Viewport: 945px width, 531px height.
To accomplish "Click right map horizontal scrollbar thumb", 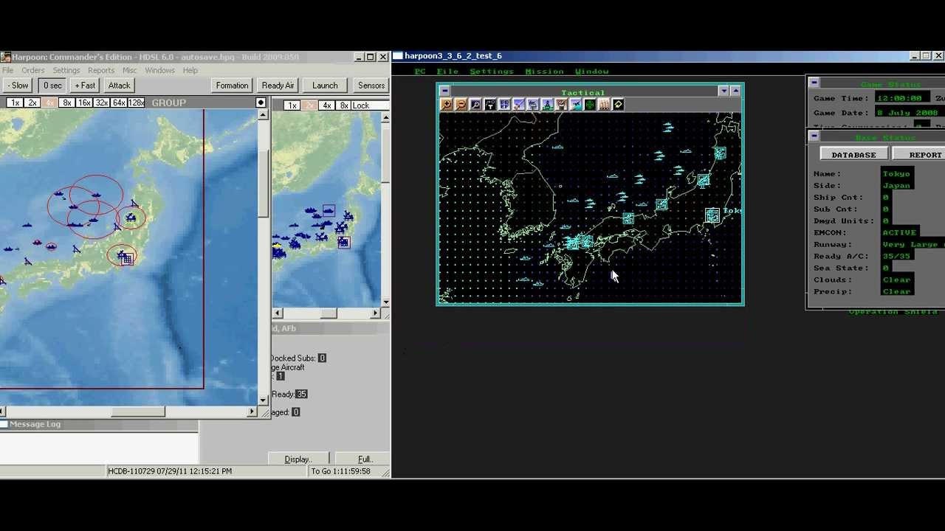I will point(328,313).
